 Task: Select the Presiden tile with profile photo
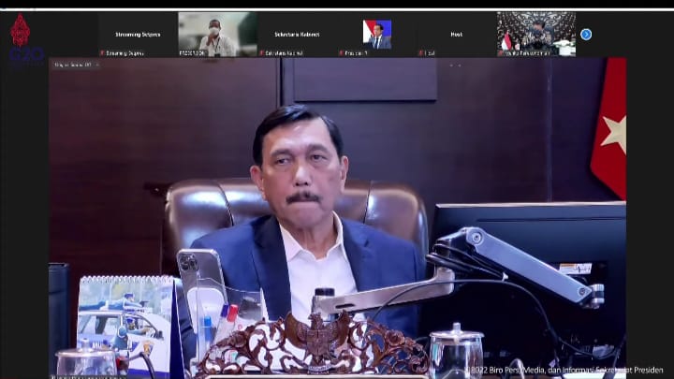tap(377, 35)
